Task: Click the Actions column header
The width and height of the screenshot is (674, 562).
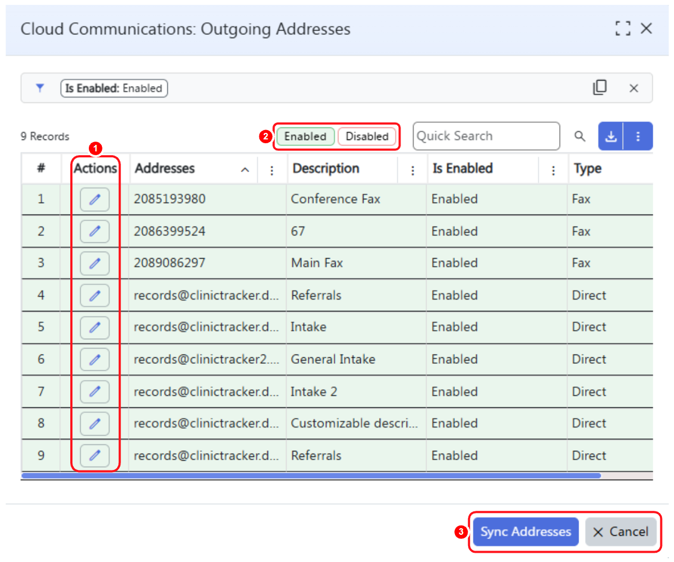Action: point(95,168)
